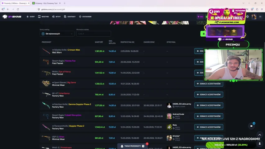Open the browser main menu
The width and height of the screenshot is (265, 149).
pos(262,9)
